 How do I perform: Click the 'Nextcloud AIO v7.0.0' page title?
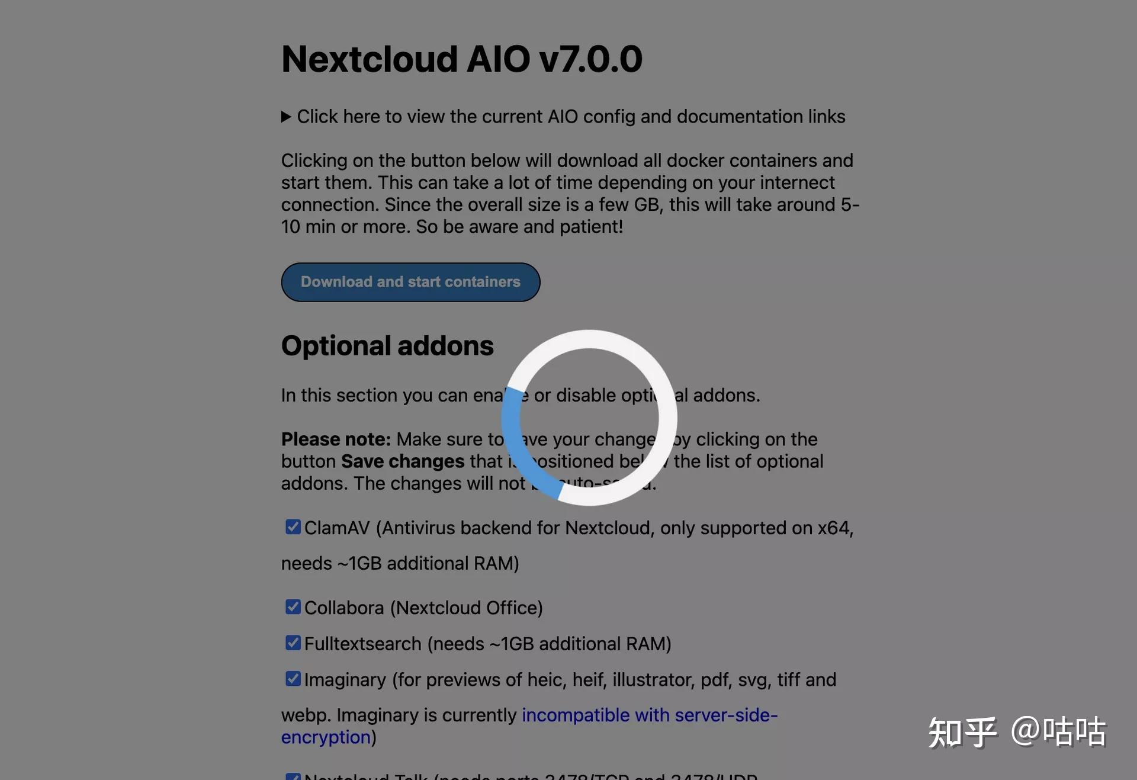tap(462, 59)
